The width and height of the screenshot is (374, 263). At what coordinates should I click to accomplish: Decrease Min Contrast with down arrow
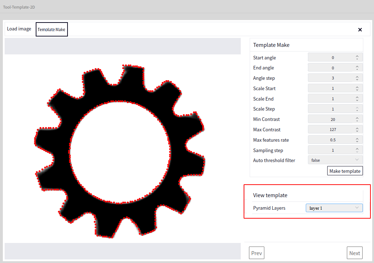click(357, 120)
